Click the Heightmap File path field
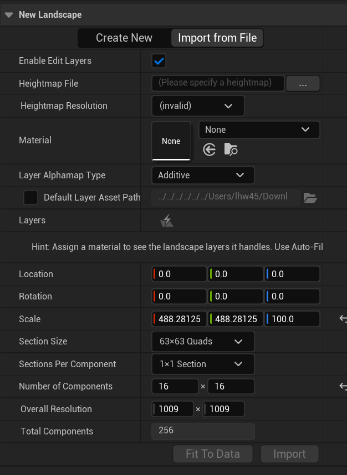347x475 pixels. 218,83
